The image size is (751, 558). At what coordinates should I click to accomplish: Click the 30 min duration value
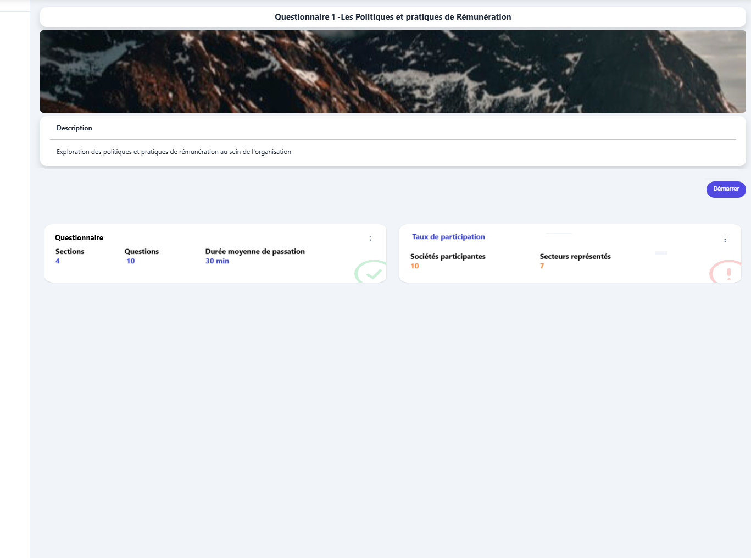coord(217,261)
